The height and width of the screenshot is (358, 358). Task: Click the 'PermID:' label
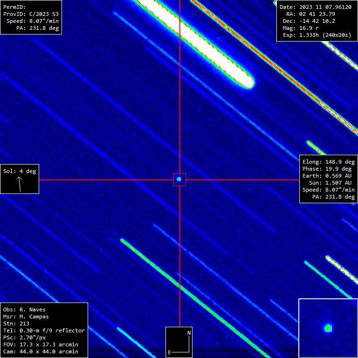(14, 7)
